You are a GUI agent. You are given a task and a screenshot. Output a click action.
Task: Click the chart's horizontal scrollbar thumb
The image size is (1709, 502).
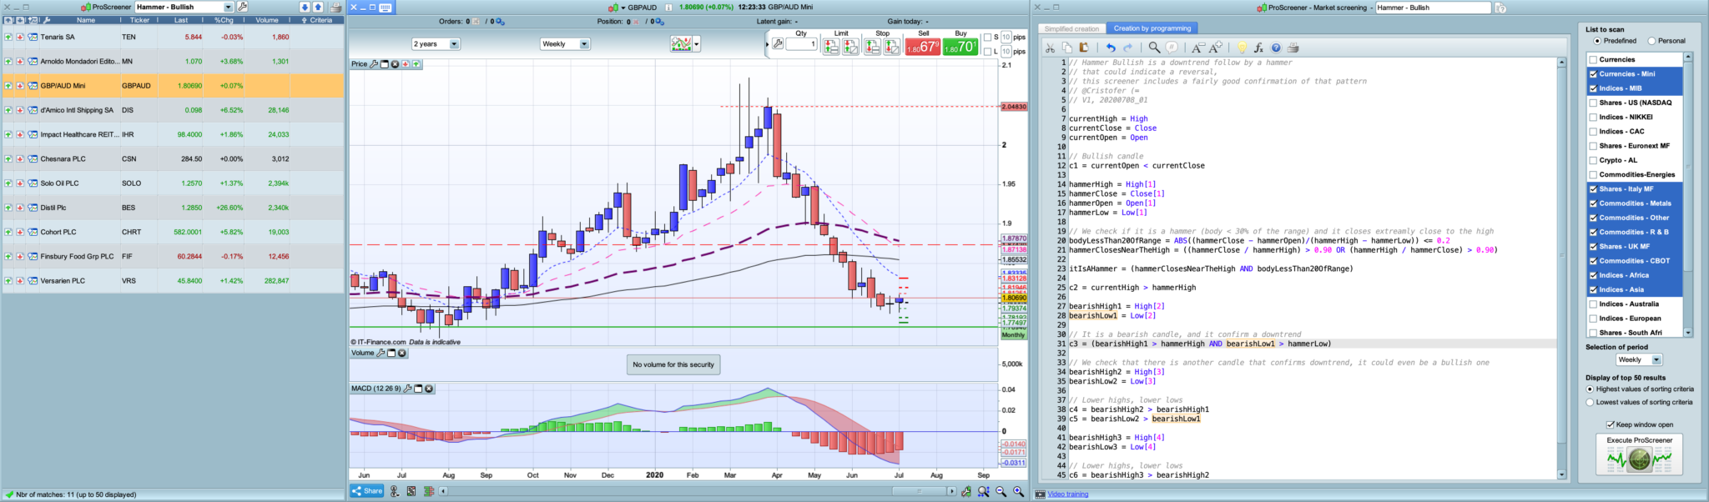[918, 491]
